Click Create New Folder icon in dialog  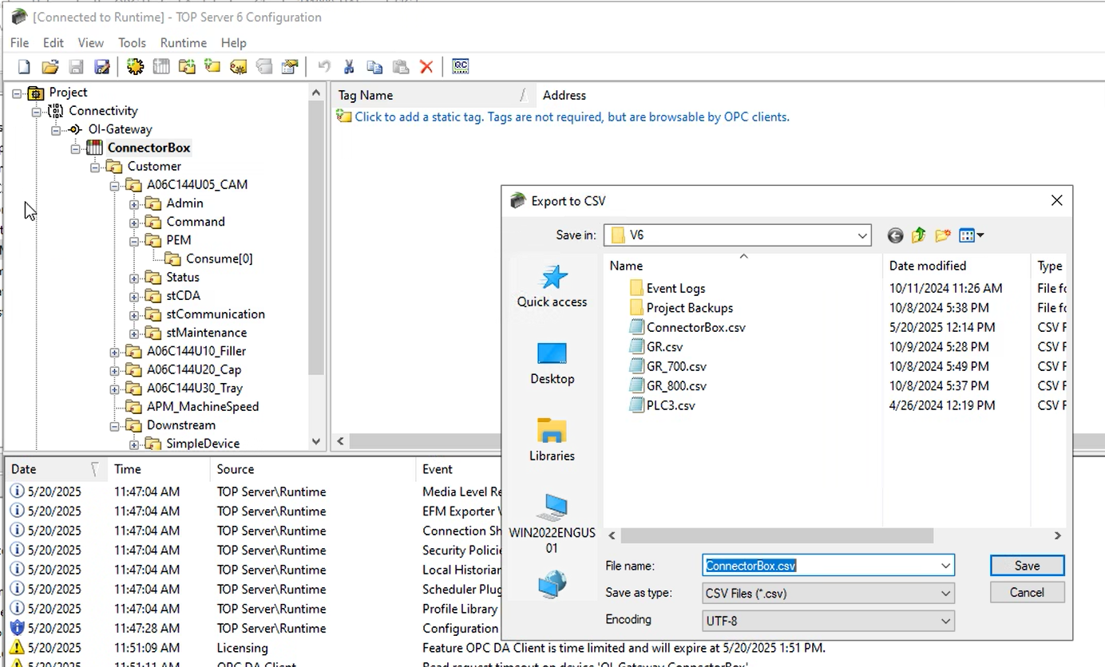pyautogui.click(x=943, y=235)
